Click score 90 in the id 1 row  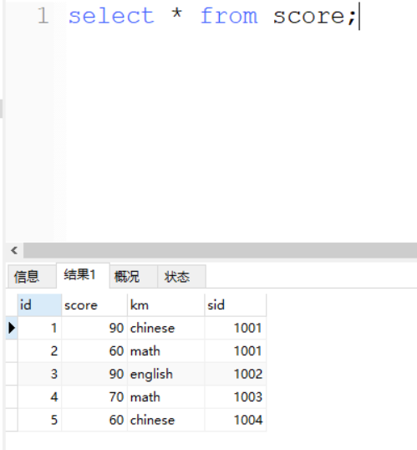[x=94, y=328]
